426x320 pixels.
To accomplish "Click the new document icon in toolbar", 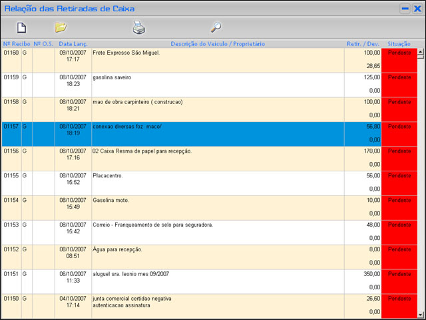I will [x=21, y=28].
